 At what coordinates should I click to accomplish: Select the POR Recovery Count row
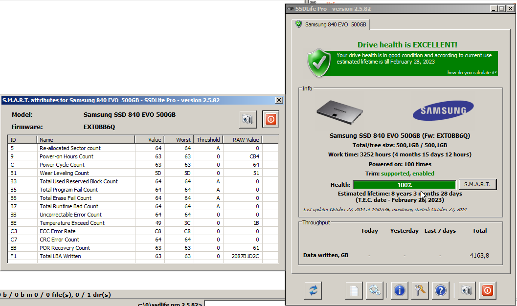(143, 248)
